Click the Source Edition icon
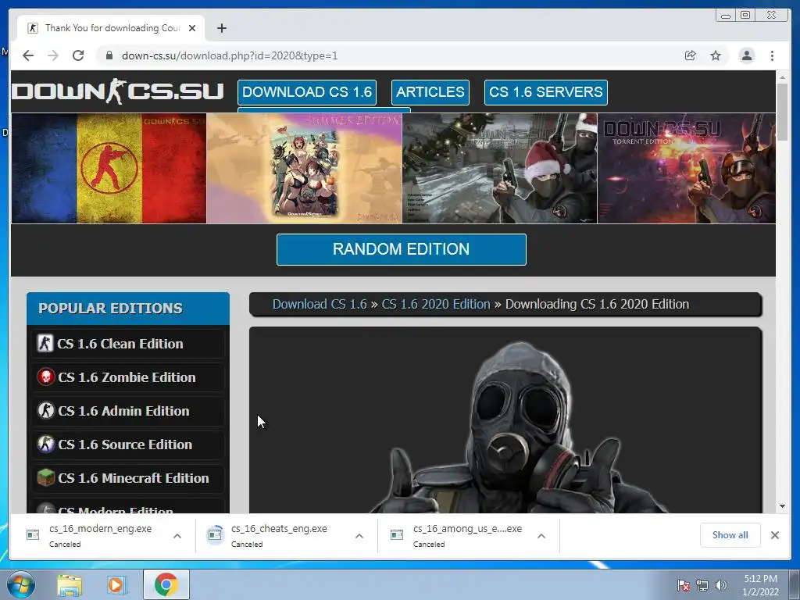 [46, 445]
